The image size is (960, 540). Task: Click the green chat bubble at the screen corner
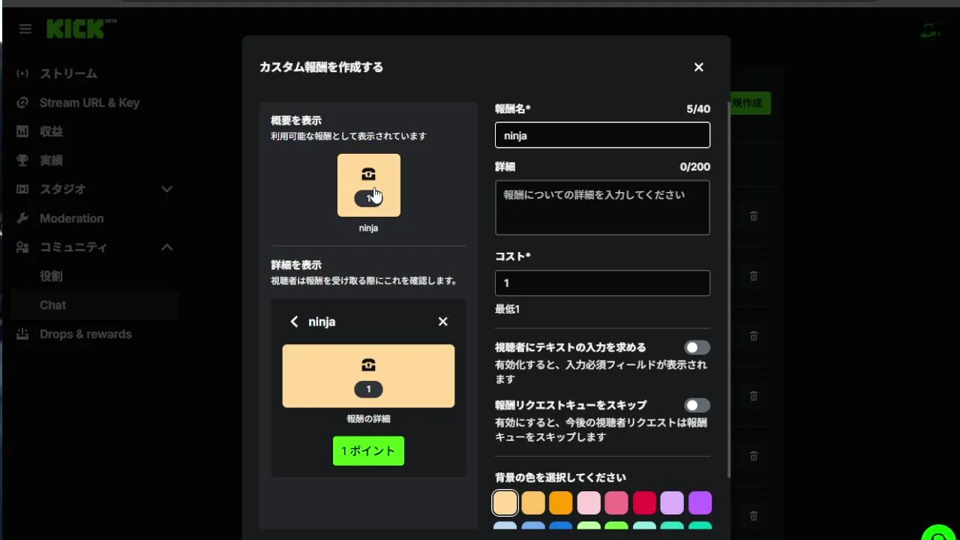pyautogui.click(x=940, y=532)
